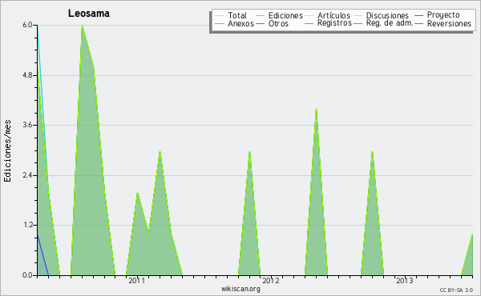Select the Registros legend entry
This screenshot has height=296, width=481.
click(x=334, y=23)
